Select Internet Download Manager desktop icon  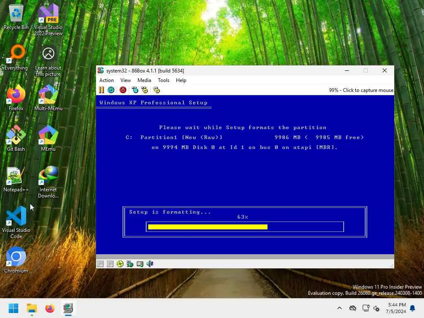[48, 182]
